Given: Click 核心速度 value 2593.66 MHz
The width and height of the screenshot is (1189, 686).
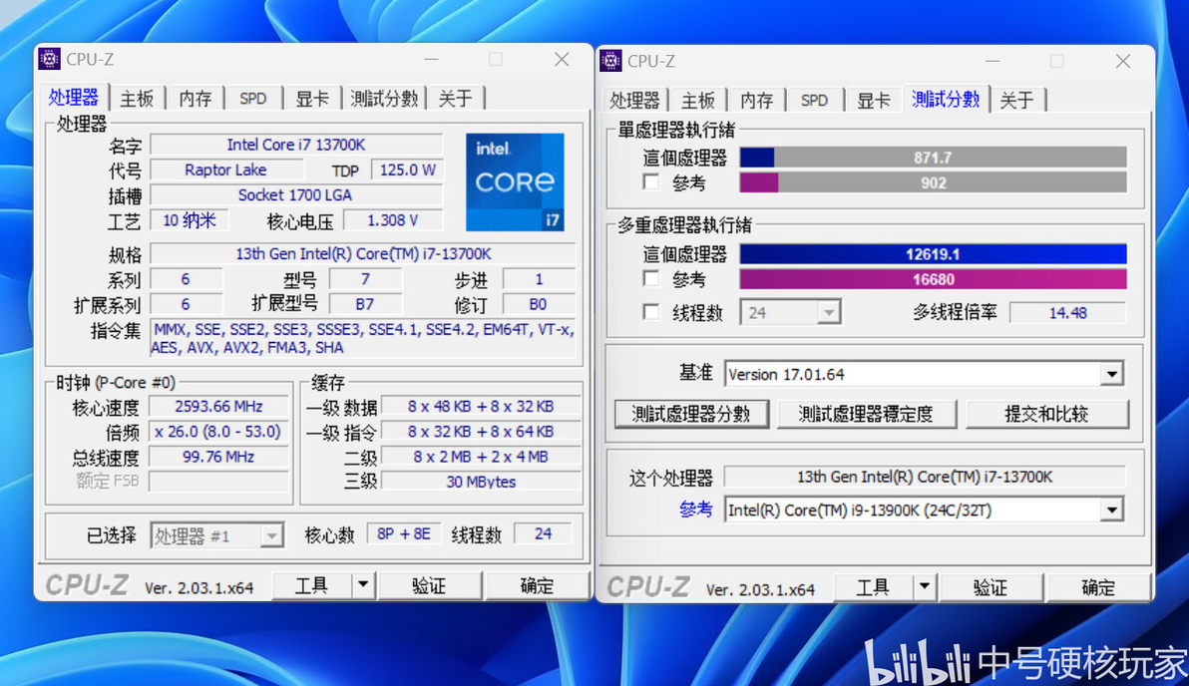Looking at the screenshot, I should (x=218, y=406).
